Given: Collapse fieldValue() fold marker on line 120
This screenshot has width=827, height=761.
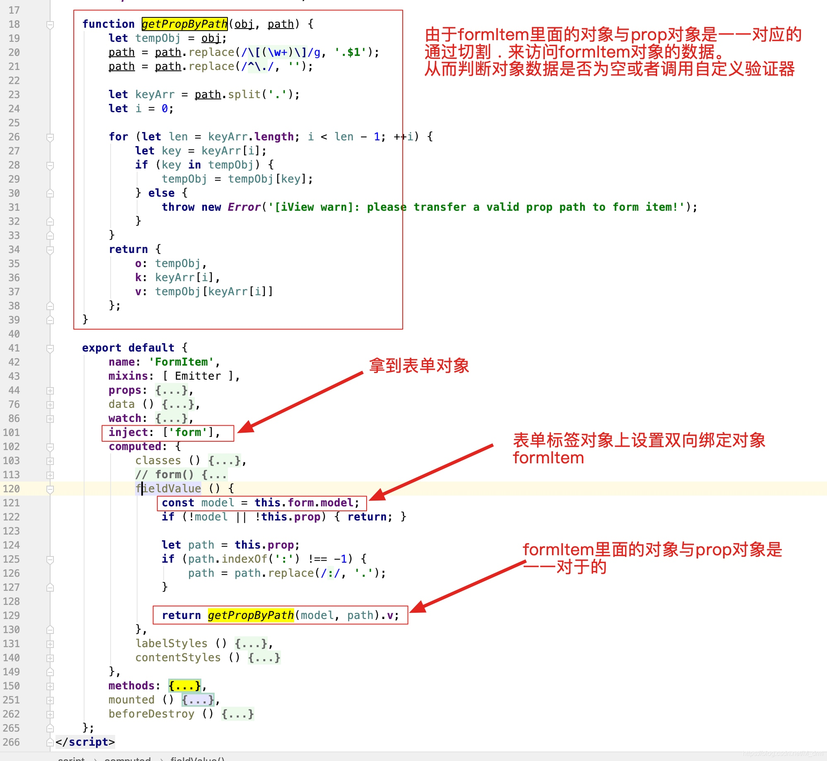Looking at the screenshot, I should (x=50, y=489).
